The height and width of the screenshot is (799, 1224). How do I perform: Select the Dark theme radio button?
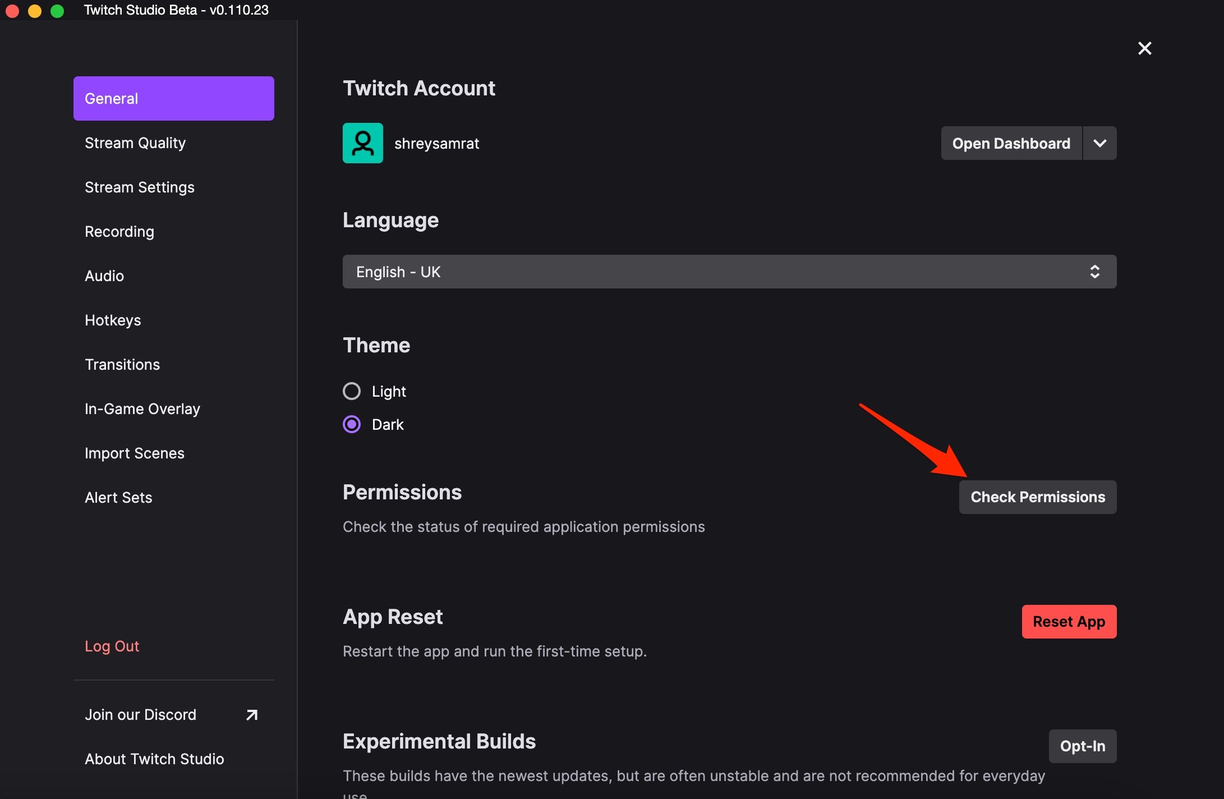352,424
